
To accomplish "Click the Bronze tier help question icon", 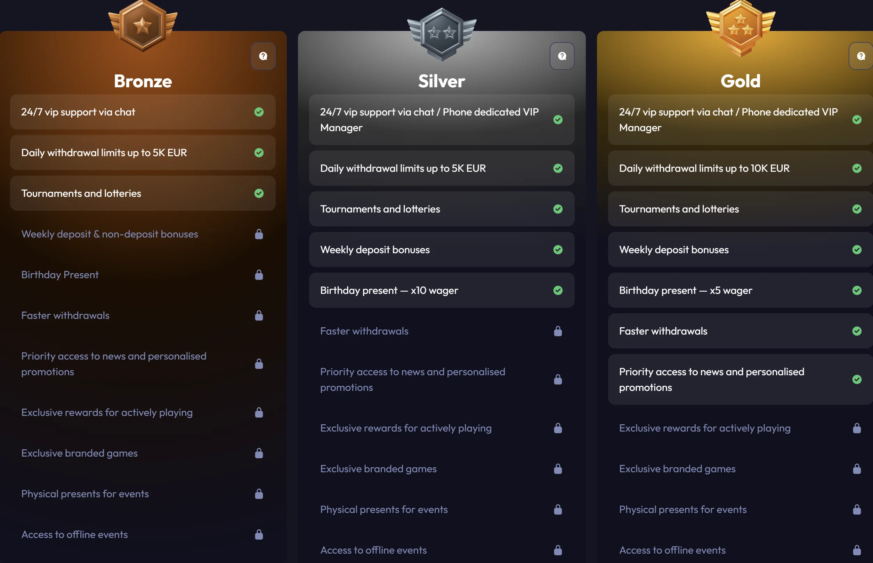I will click(x=263, y=56).
